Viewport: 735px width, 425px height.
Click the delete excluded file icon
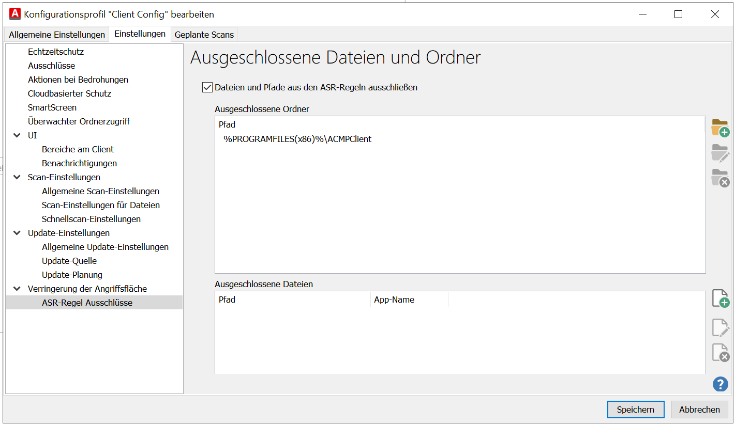[720, 353]
